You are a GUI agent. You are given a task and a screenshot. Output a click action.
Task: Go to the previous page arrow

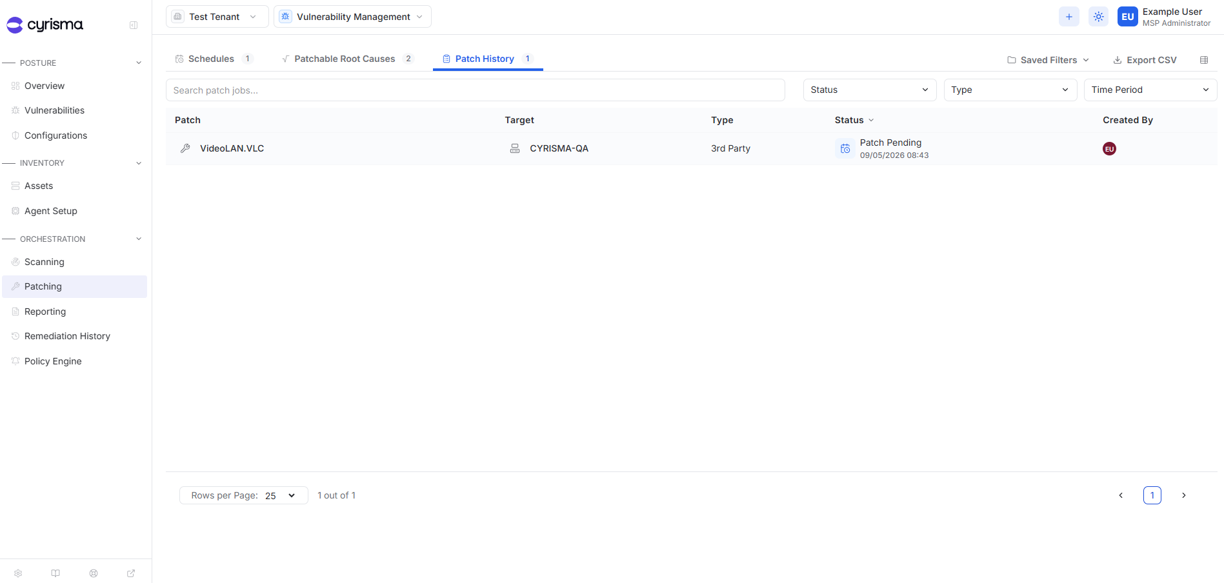pyautogui.click(x=1121, y=495)
